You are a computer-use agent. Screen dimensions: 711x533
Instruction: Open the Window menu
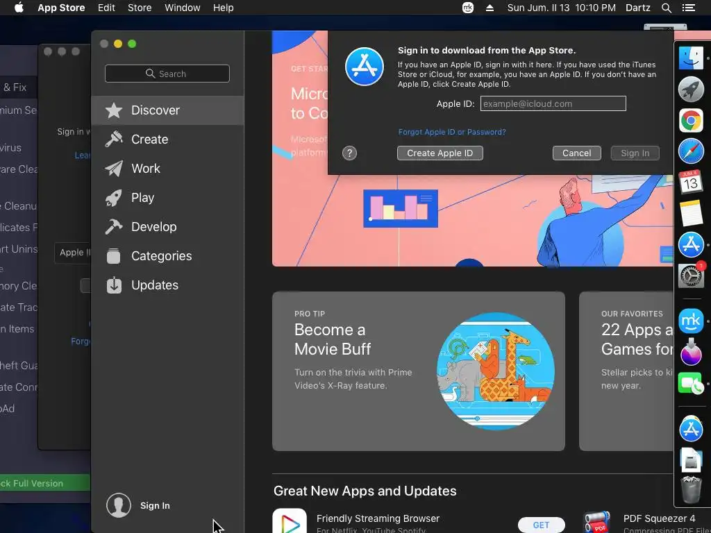(x=183, y=8)
